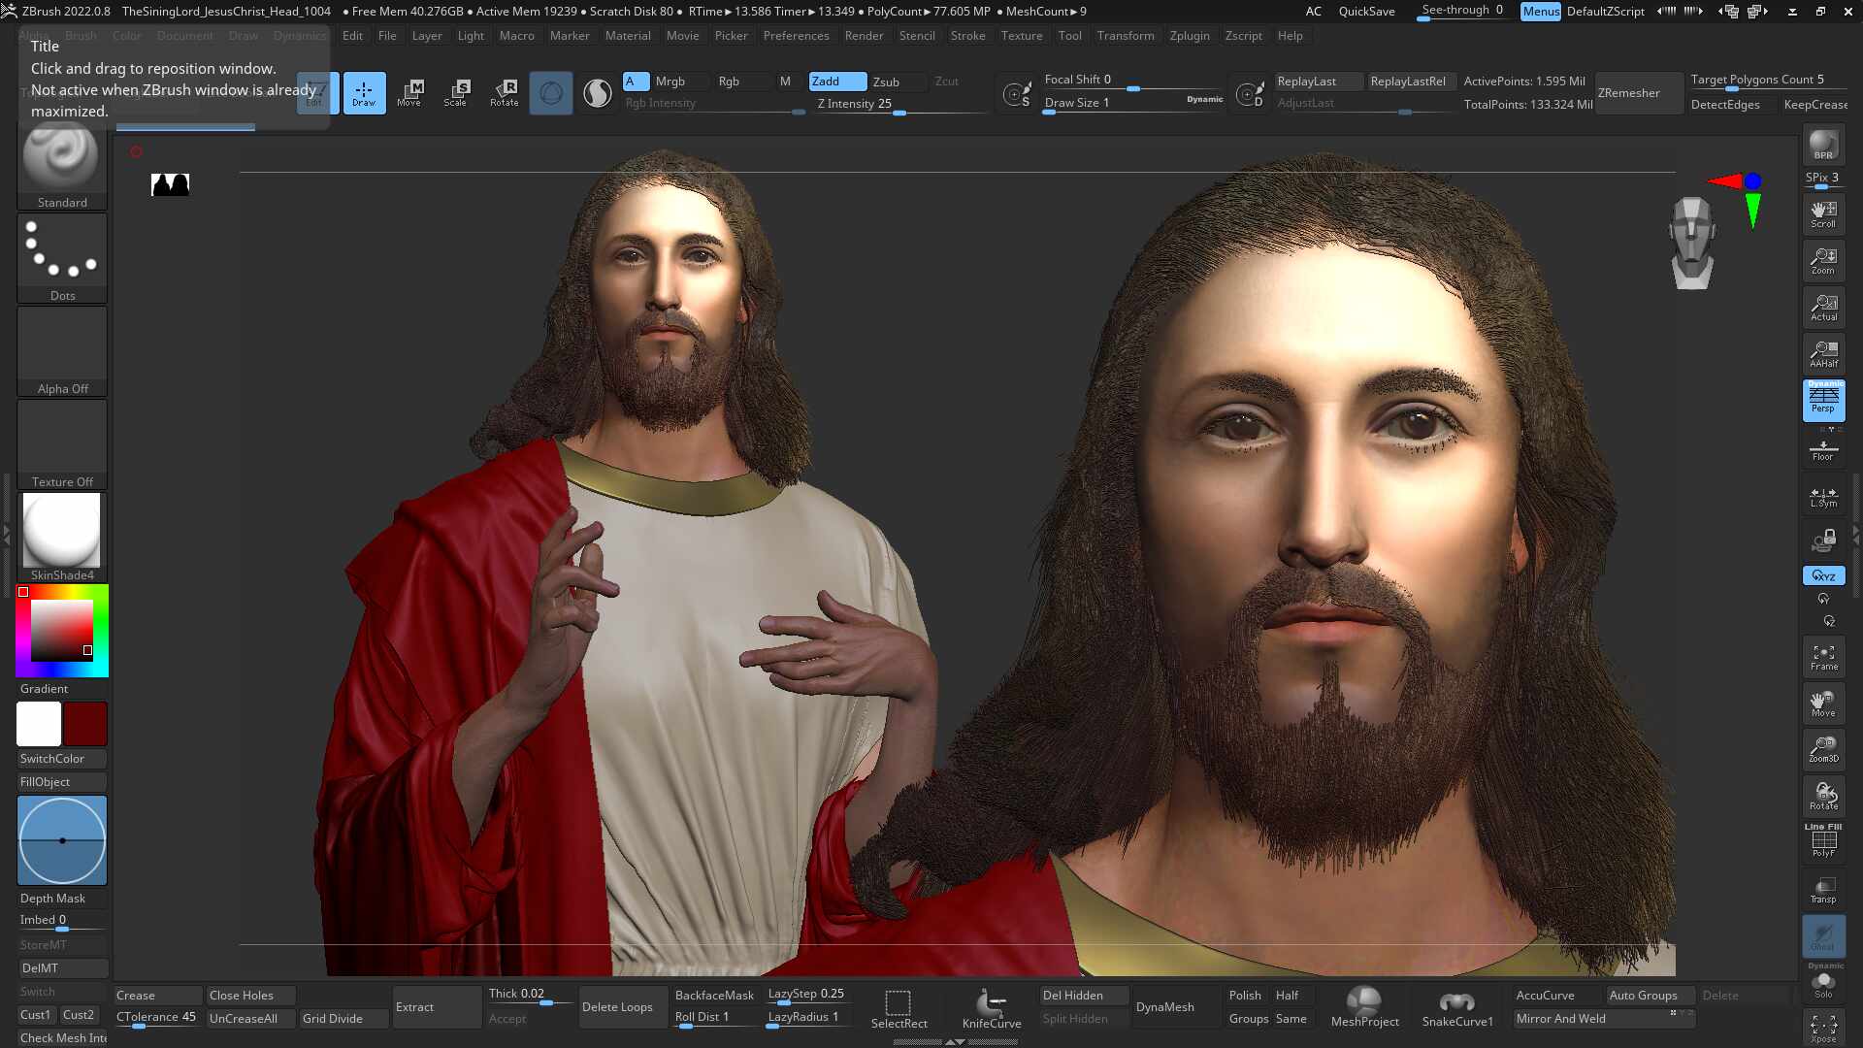Run ZRemesher on the mesh
Viewport: 1863px width, 1048px height.
(1638, 92)
